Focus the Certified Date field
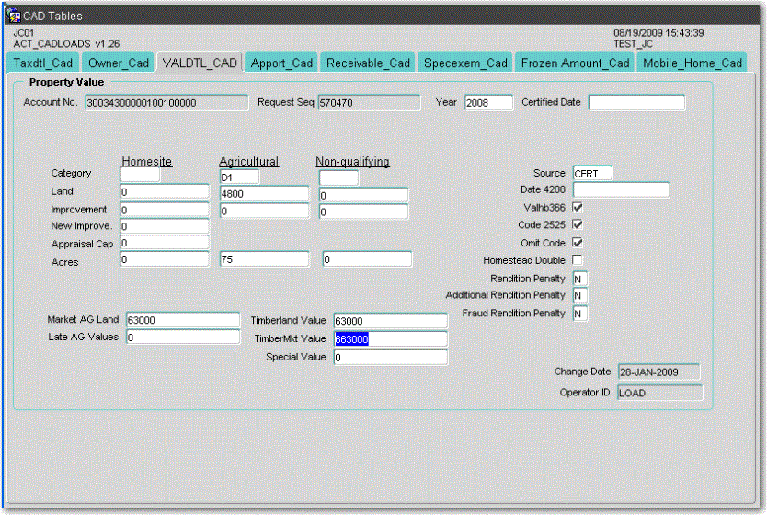Screen dimensions: 767x515 pyautogui.click(x=636, y=103)
